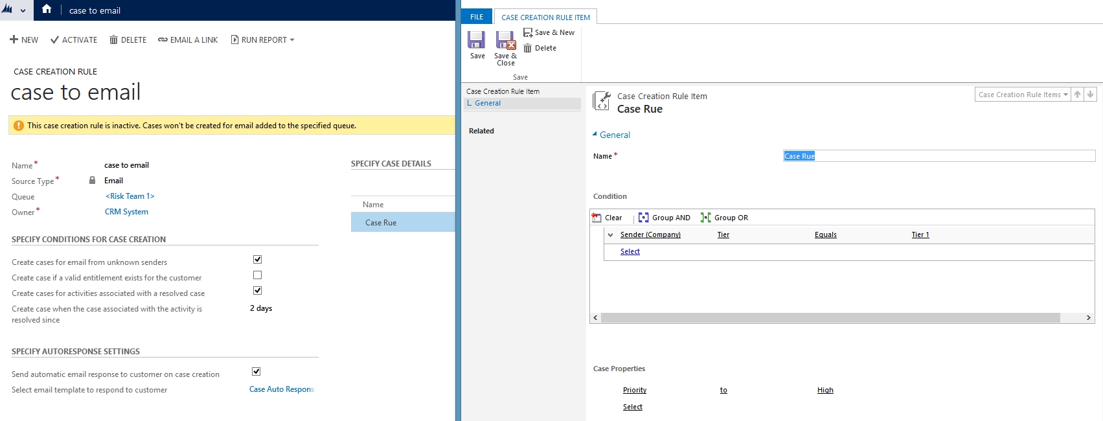Uncheck create cases from unknown senders
This screenshot has width=1103, height=421.
(257, 259)
